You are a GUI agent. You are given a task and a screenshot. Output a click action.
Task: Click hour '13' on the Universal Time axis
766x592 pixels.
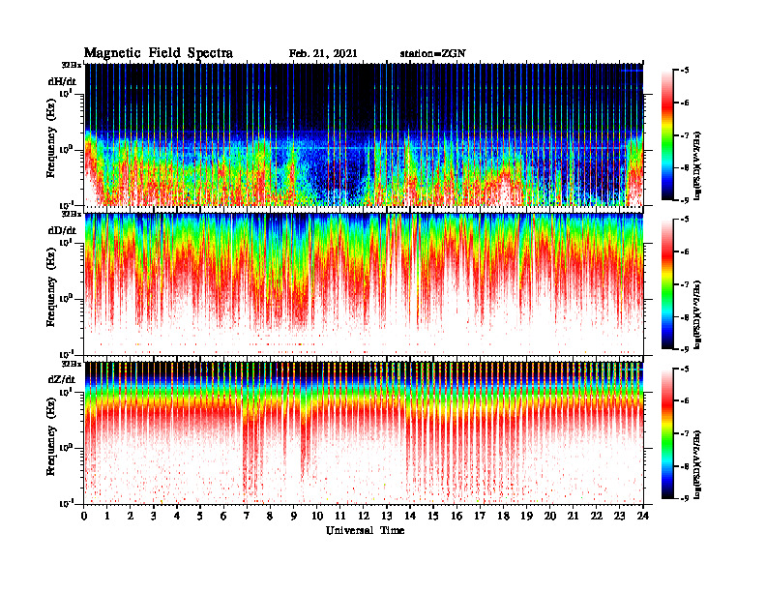click(387, 517)
